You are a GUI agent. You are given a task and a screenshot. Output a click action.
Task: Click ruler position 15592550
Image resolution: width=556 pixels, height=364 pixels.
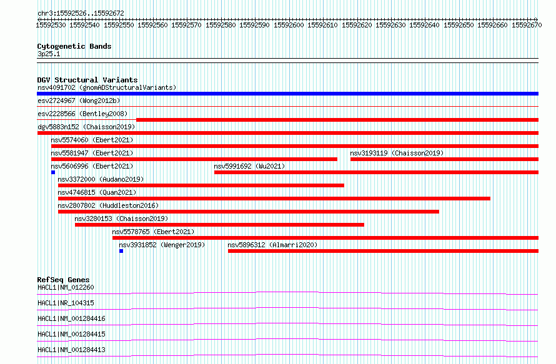[x=119, y=25]
